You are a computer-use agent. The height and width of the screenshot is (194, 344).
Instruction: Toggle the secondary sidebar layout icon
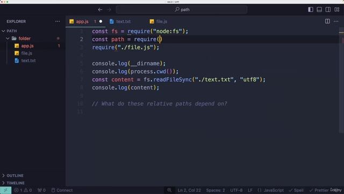pyautogui.click(x=328, y=10)
